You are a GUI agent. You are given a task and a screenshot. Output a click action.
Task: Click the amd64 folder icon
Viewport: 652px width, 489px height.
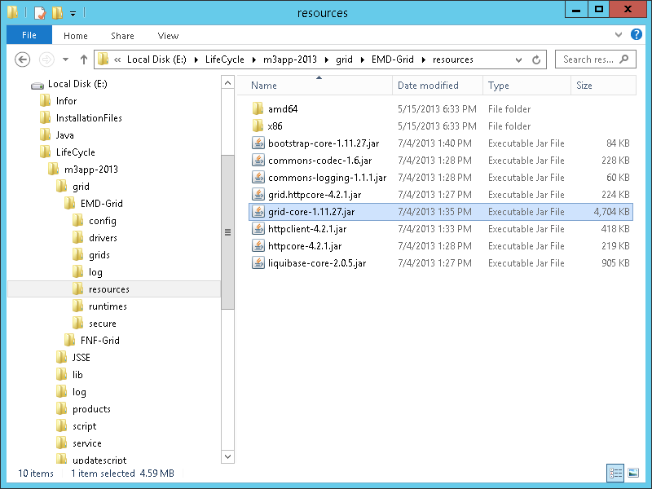point(258,109)
